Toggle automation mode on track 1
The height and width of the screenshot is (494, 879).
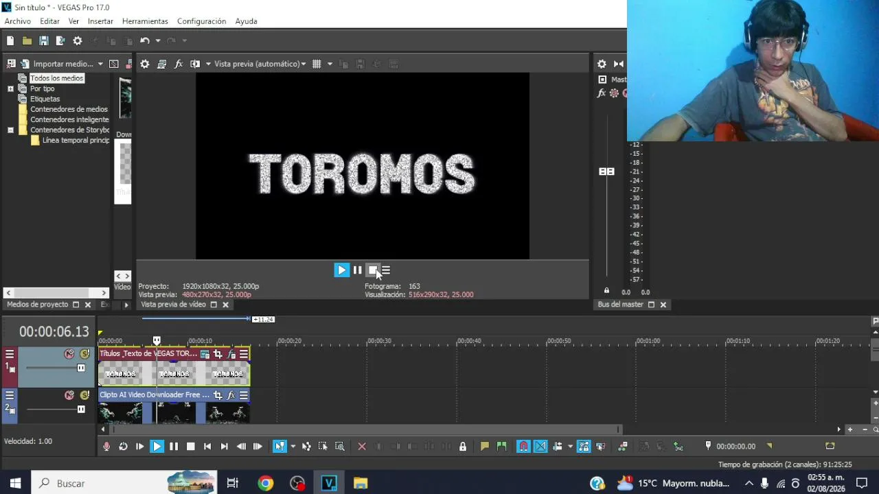pos(69,354)
